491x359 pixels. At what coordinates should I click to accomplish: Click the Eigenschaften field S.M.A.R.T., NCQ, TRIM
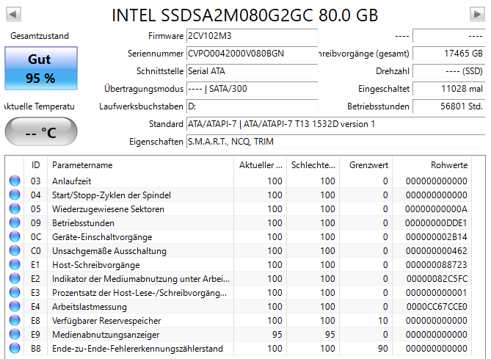click(x=335, y=142)
